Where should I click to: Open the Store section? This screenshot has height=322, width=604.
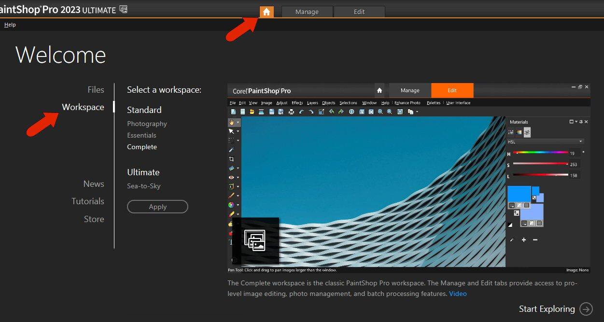click(94, 219)
